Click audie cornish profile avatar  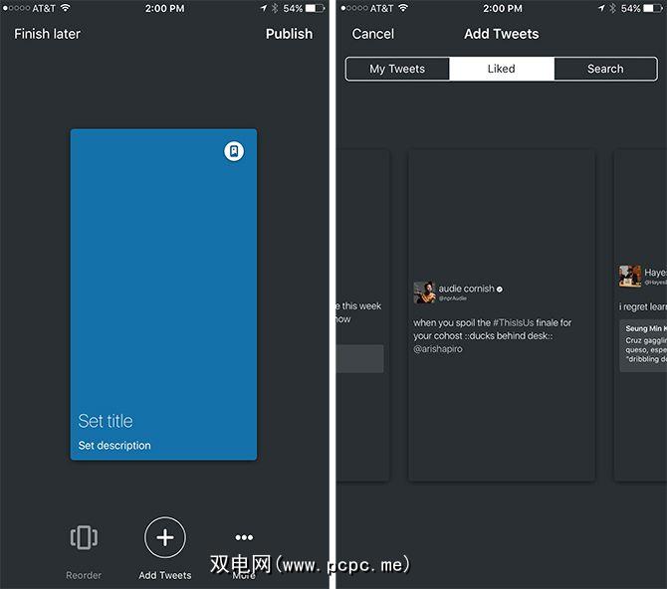coord(424,293)
